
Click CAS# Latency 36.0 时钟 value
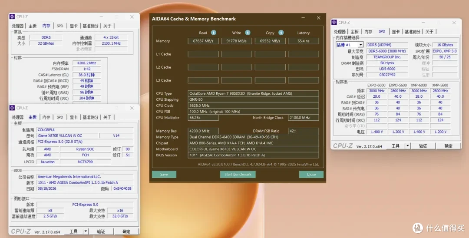click(86, 75)
